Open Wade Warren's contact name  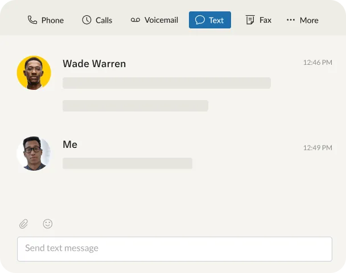94,64
